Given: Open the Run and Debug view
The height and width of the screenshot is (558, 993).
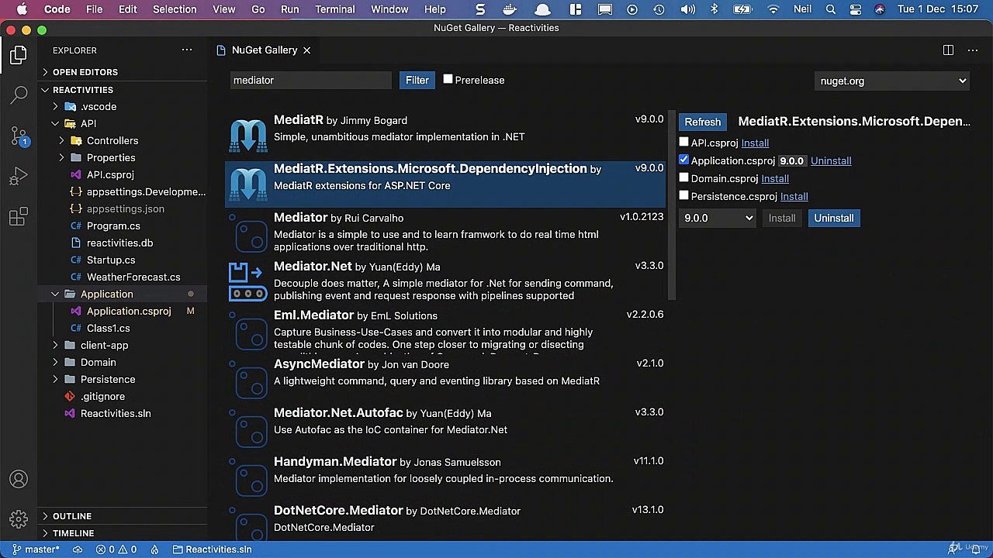Looking at the screenshot, I should pos(19,177).
